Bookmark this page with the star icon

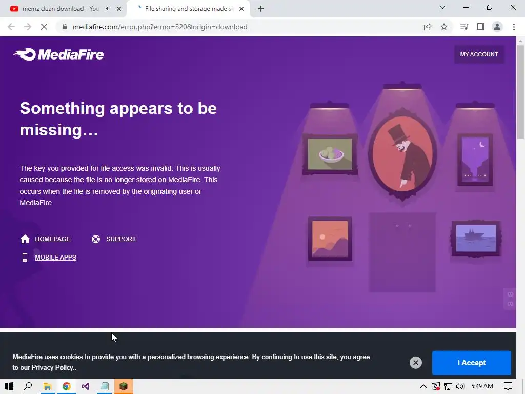pyautogui.click(x=444, y=27)
